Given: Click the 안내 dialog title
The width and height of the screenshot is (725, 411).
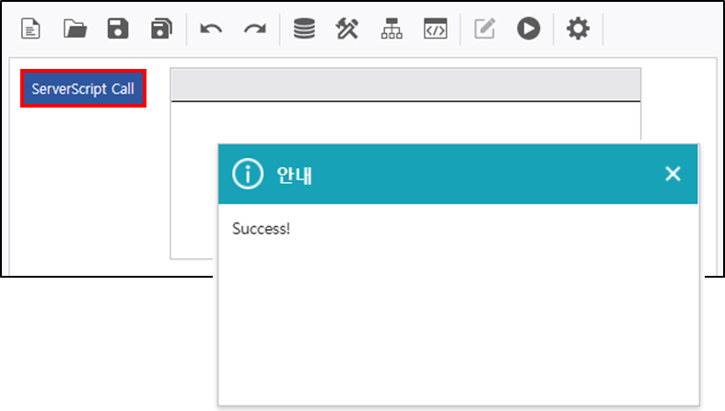Looking at the screenshot, I should pyautogui.click(x=295, y=176).
